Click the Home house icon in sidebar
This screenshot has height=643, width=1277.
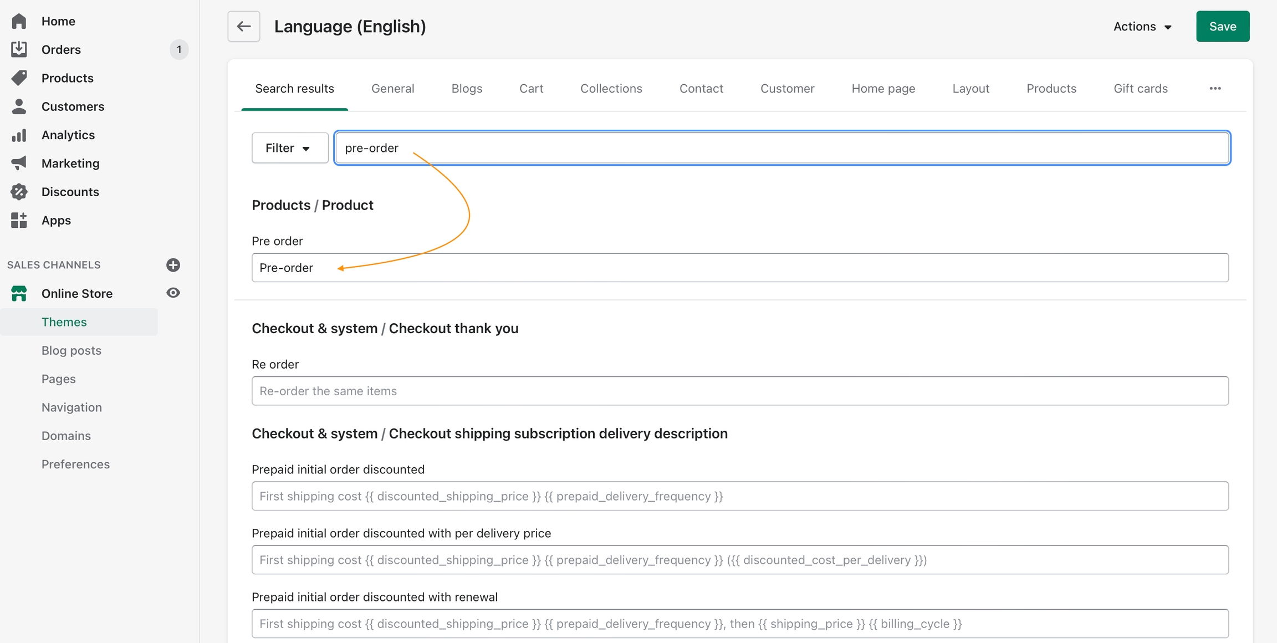tap(19, 21)
